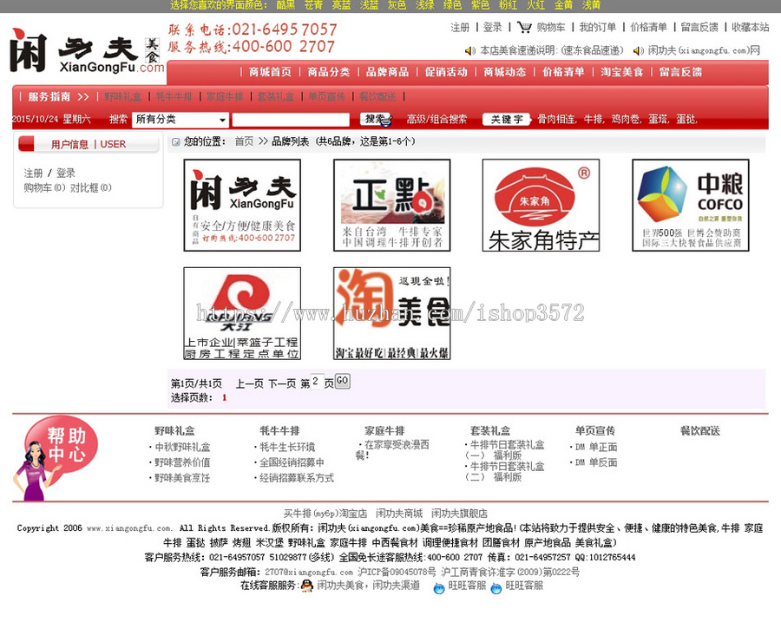Click the 中粮 COFCO brand logo
This screenshot has width=781, height=622.
click(690, 206)
